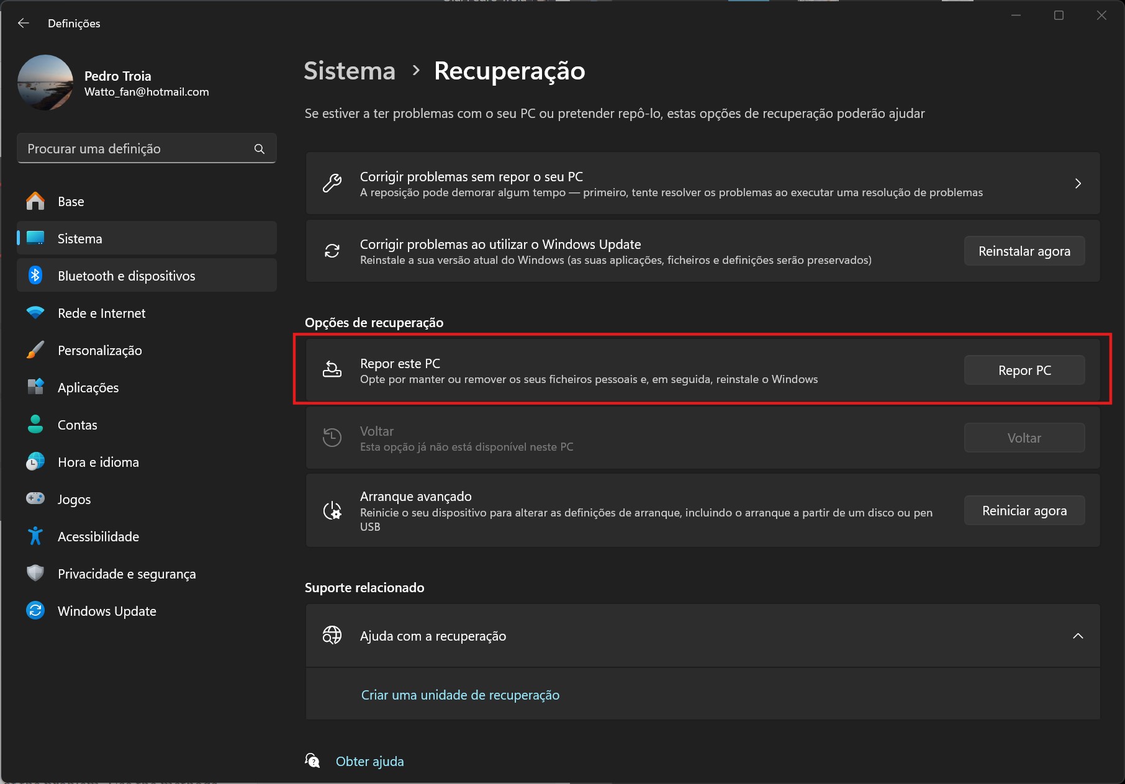Click the search magnifier icon
This screenshot has height=784, width=1125.
point(260,149)
